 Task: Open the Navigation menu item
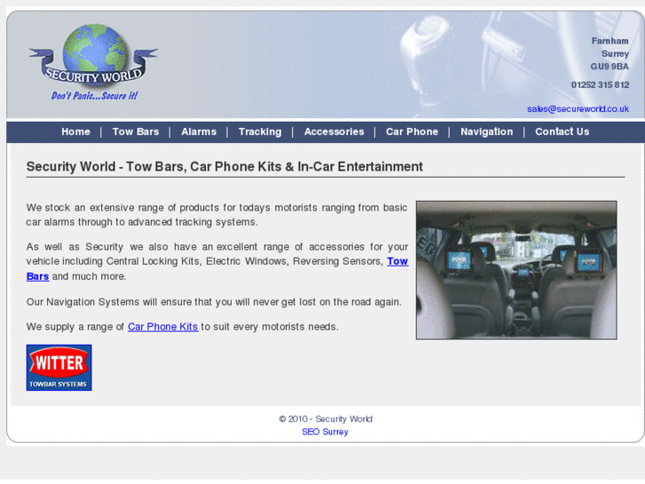click(x=486, y=131)
